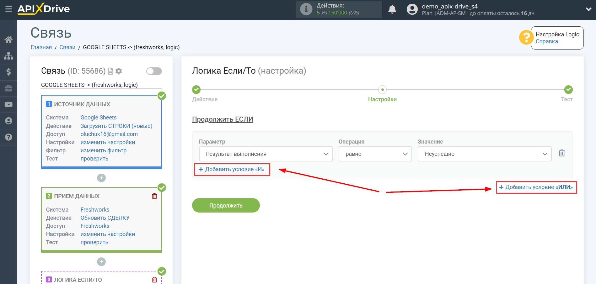Image resolution: width=596 pixels, height=284 pixels.
Task: Click 'Добавить условие «И»' link
Action: click(232, 169)
